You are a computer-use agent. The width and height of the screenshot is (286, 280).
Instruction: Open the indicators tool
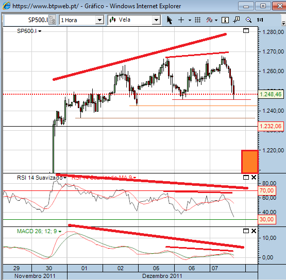click(x=209, y=20)
